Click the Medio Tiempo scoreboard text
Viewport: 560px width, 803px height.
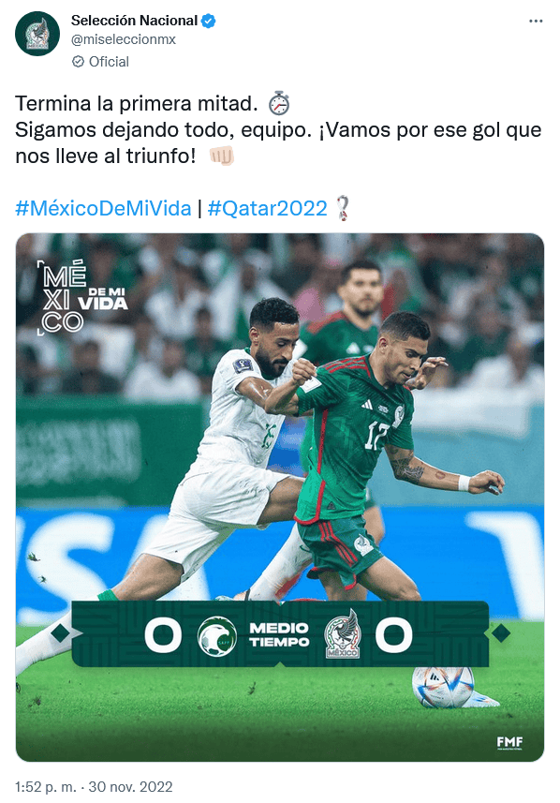click(x=279, y=635)
